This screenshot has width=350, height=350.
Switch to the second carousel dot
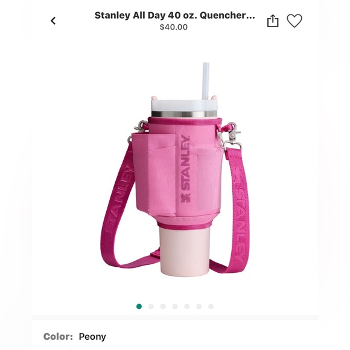(151, 307)
